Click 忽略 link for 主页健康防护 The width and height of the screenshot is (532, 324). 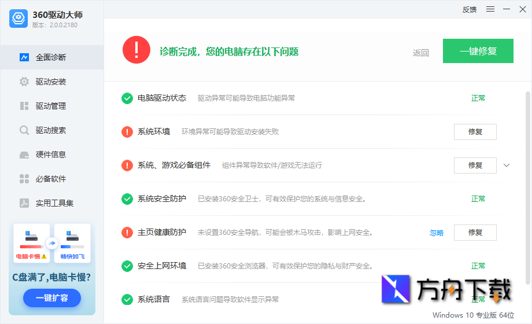[437, 233]
